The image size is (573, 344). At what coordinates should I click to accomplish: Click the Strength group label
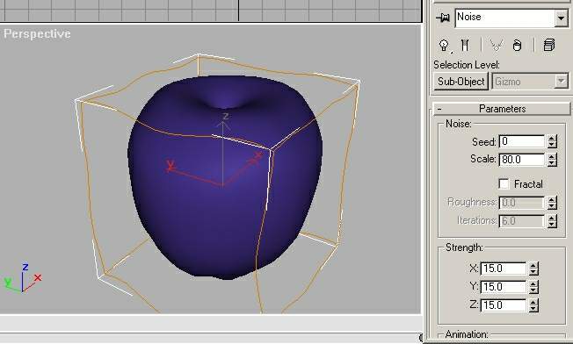pos(465,247)
